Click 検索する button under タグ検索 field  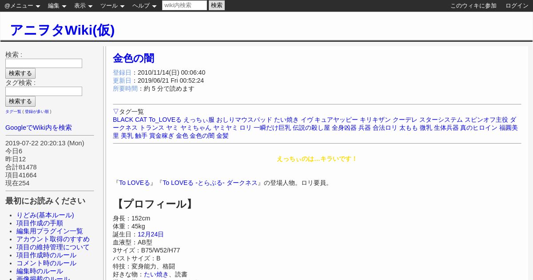(x=20, y=101)
